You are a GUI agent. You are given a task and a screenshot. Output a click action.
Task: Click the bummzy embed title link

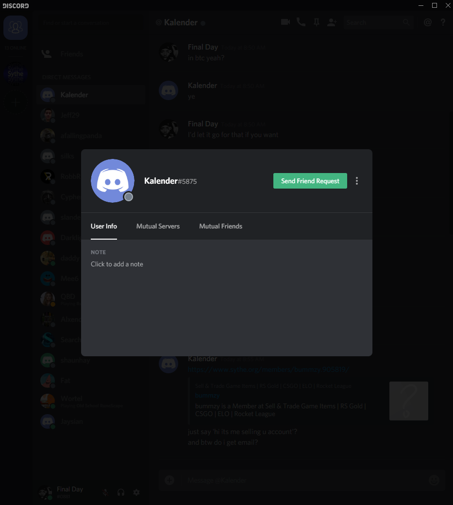207,395
